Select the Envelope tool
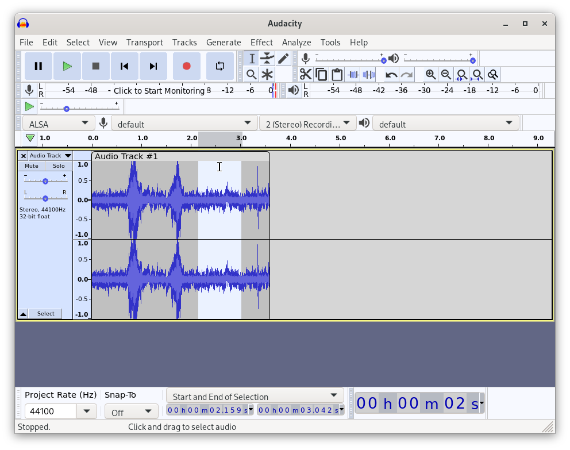The height and width of the screenshot is (450, 570). pyautogui.click(x=267, y=58)
